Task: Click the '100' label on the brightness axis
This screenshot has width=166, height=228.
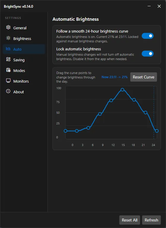Action: 59,88
